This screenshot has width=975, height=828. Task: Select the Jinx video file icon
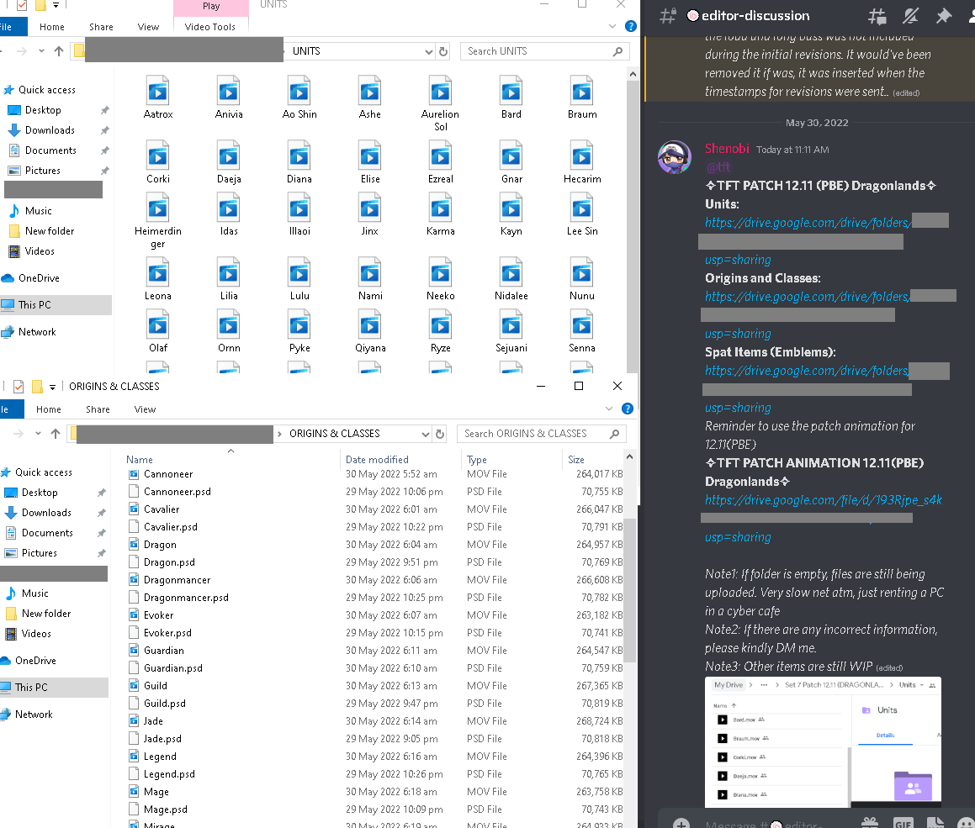pyautogui.click(x=369, y=208)
